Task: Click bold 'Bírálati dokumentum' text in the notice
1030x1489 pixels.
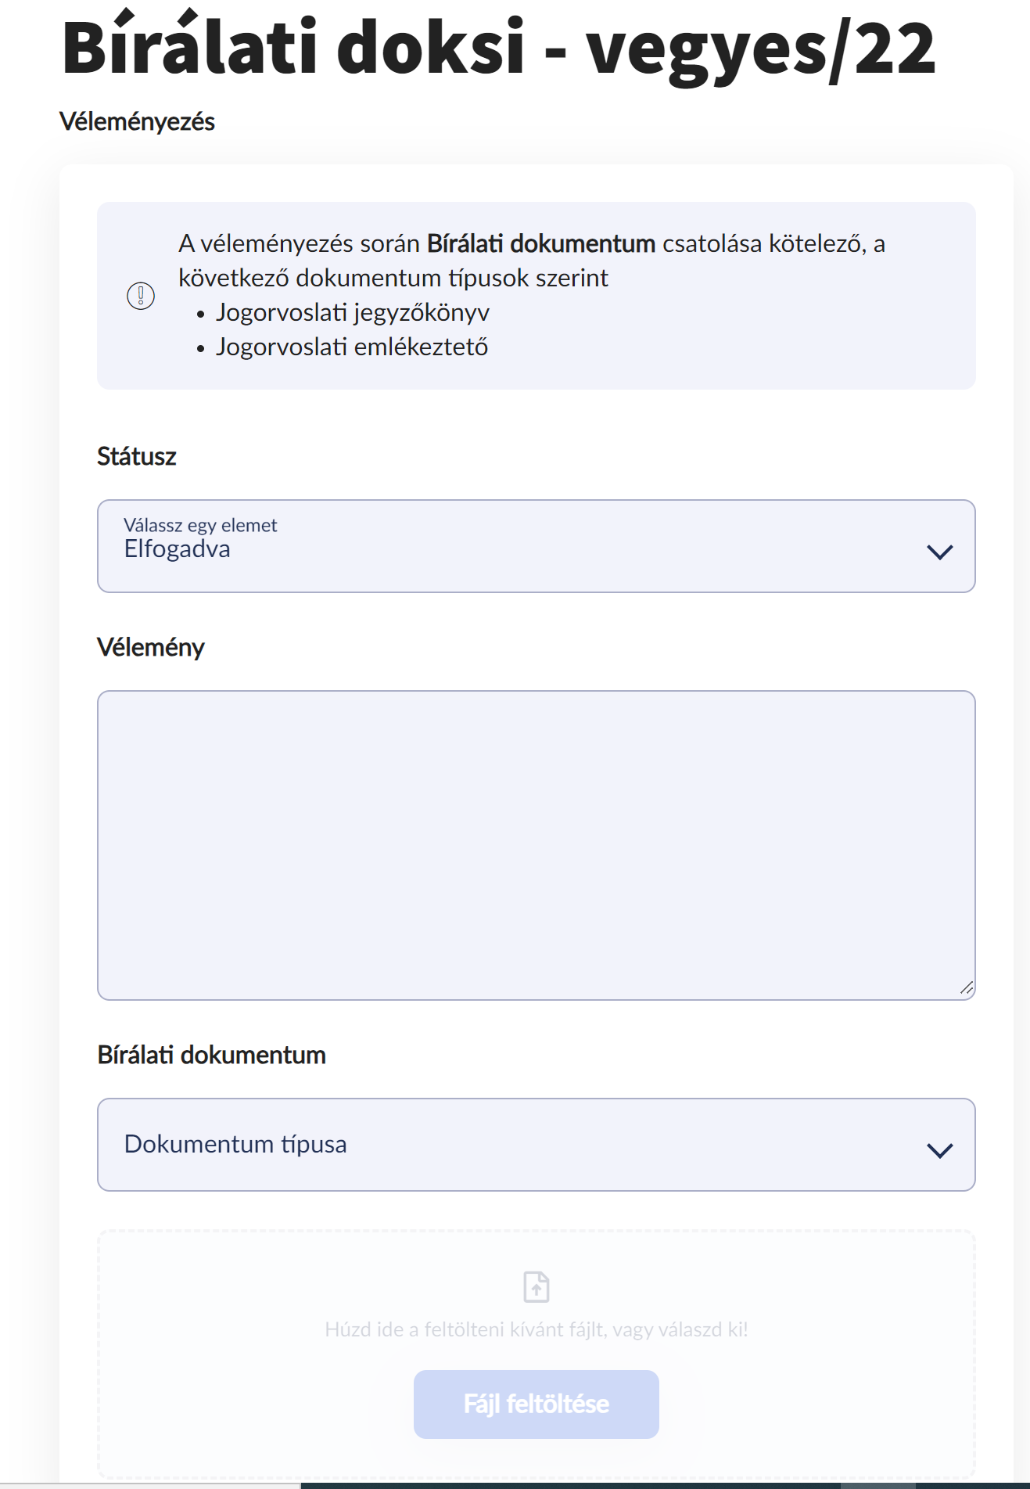Action: [540, 244]
